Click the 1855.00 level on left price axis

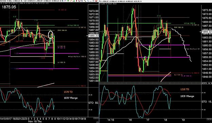[94, 68]
